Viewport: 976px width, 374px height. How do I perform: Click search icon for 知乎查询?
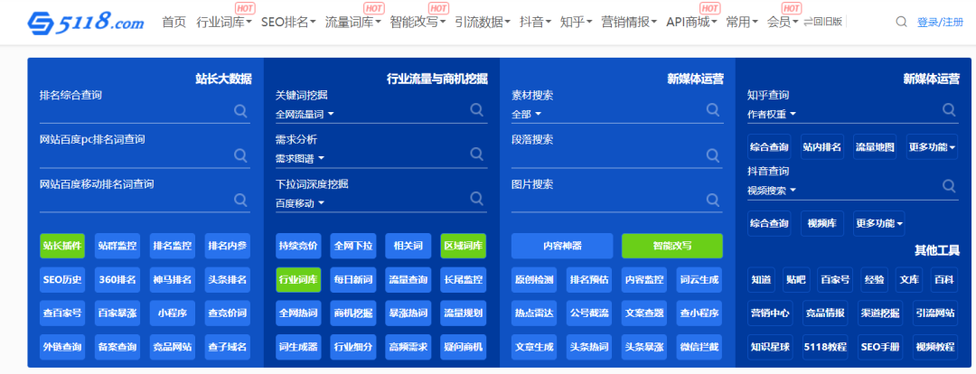click(949, 109)
